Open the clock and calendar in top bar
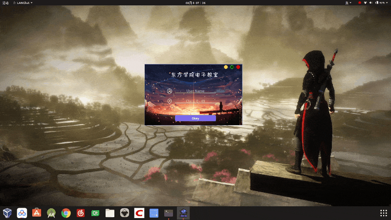Image resolution: width=391 pixels, height=220 pixels. click(195, 3)
